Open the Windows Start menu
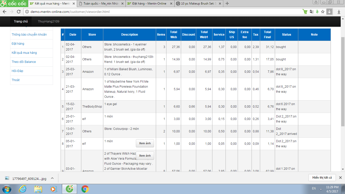 [x=7, y=189]
